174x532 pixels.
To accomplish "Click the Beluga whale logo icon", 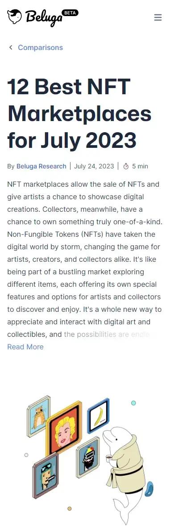I will click(x=14, y=17).
